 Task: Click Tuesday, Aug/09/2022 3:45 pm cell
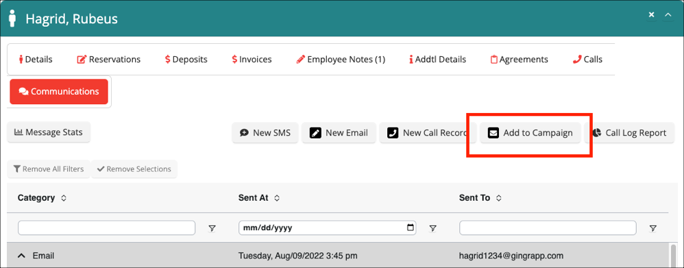click(x=299, y=256)
